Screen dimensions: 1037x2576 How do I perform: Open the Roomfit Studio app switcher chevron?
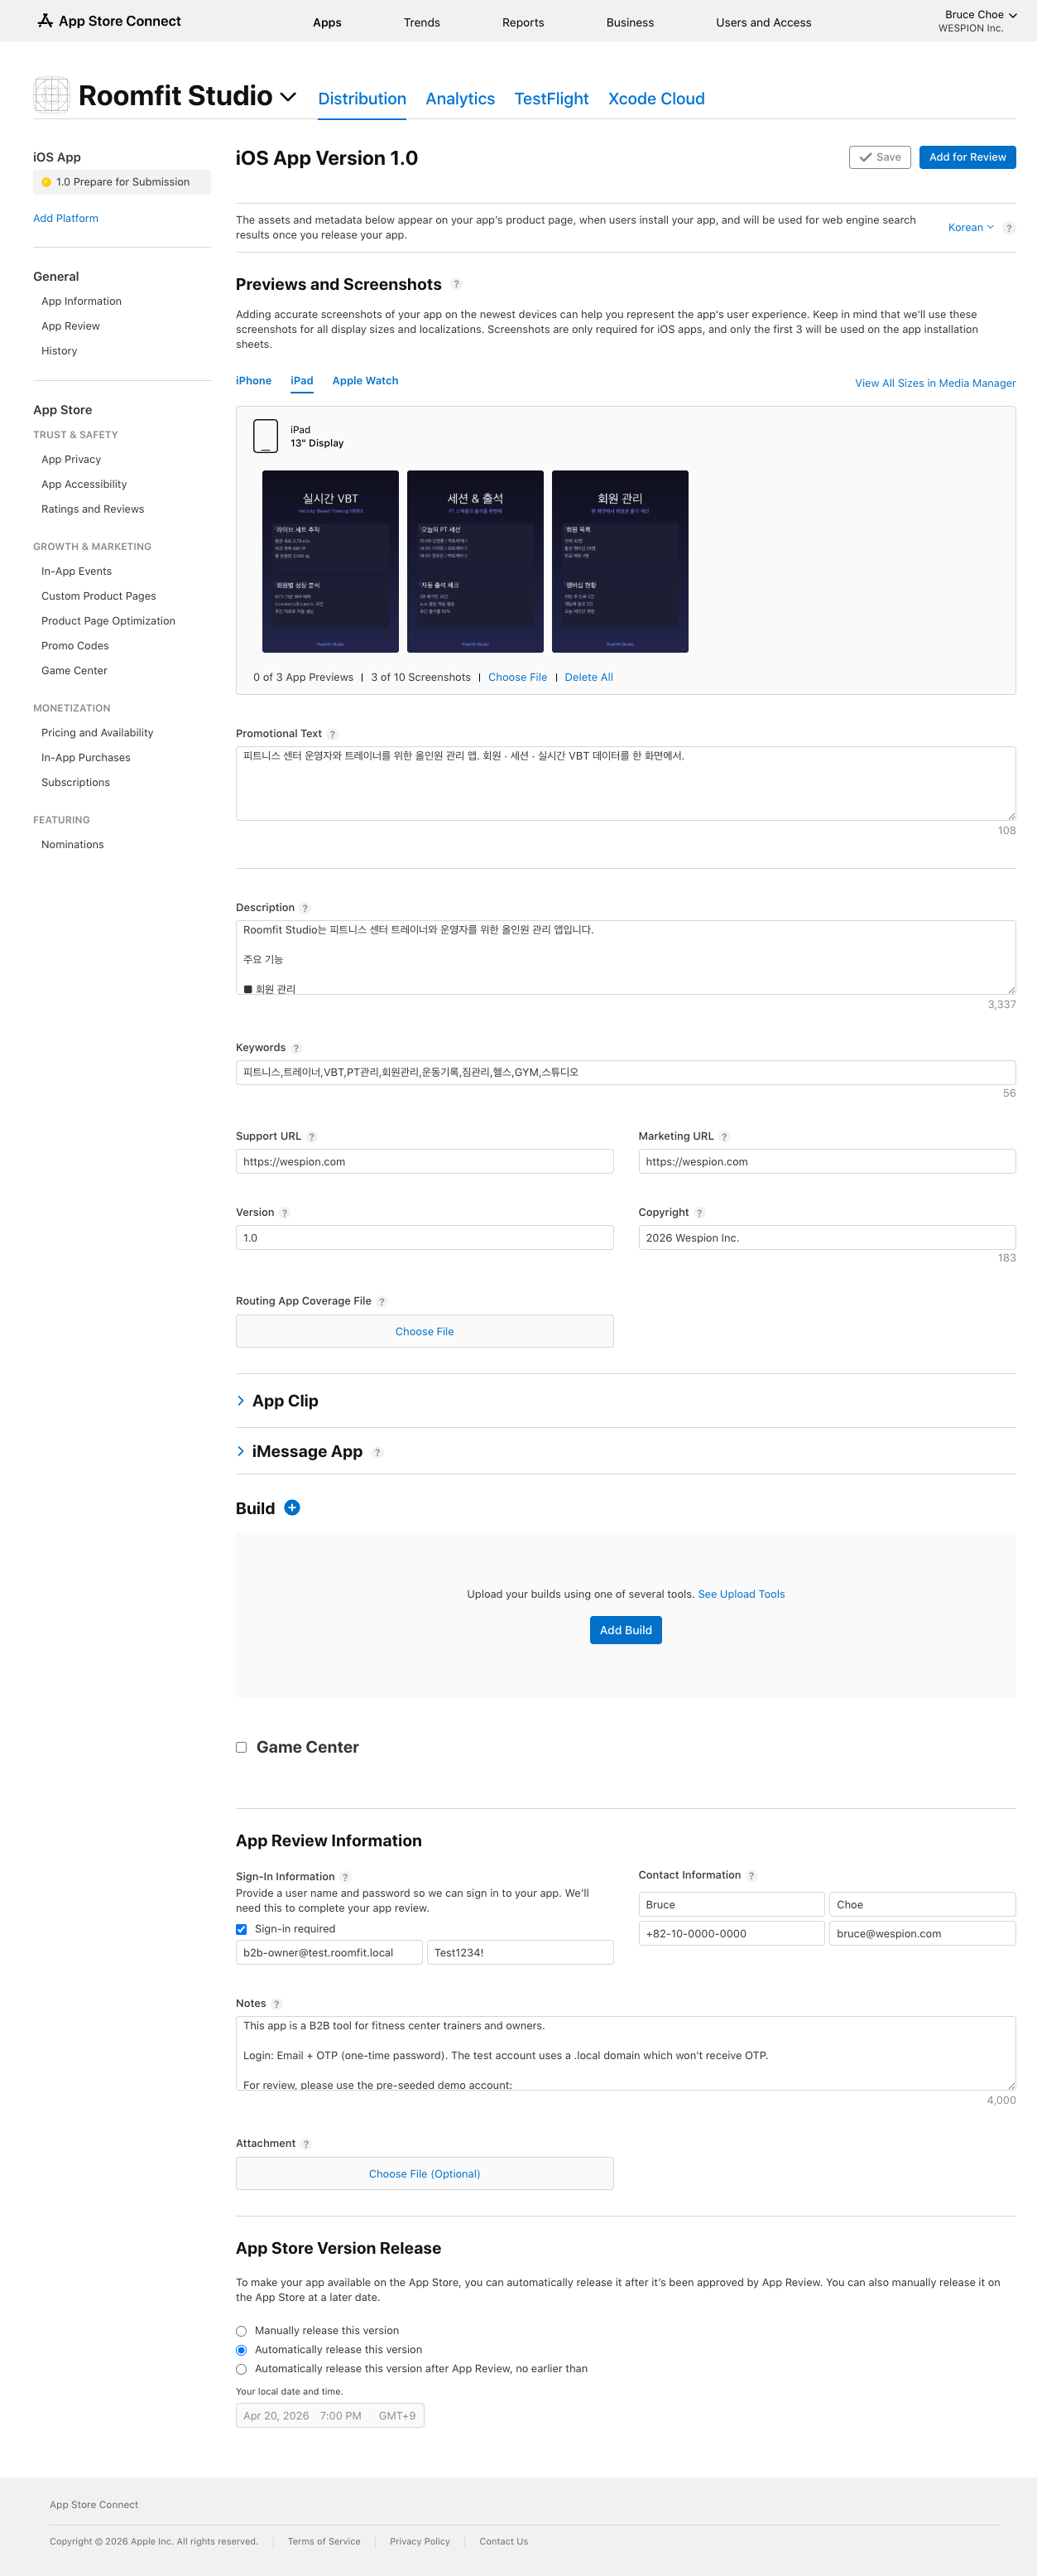289,97
